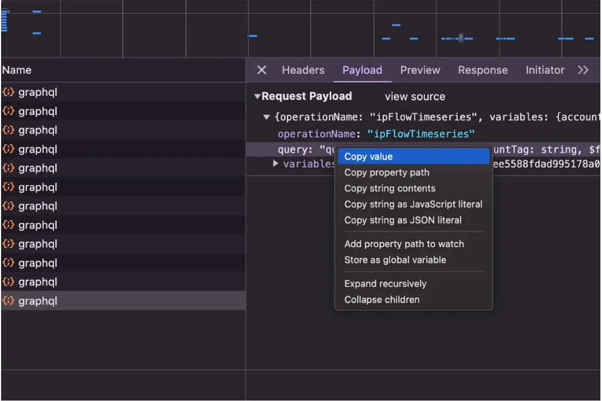Click the {} icon beside the first graphql request
Image resolution: width=602 pixels, height=401 pixels.
8,92
